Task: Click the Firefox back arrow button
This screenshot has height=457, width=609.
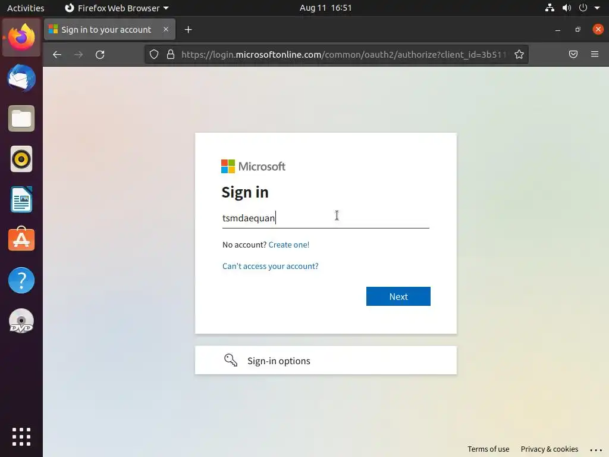Action: pos(57,54)
